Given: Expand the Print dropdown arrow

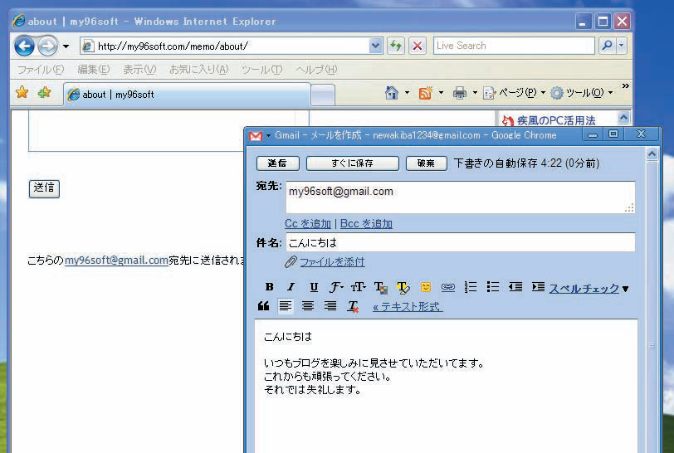Looking at the screenshot, I should point(475,93).
